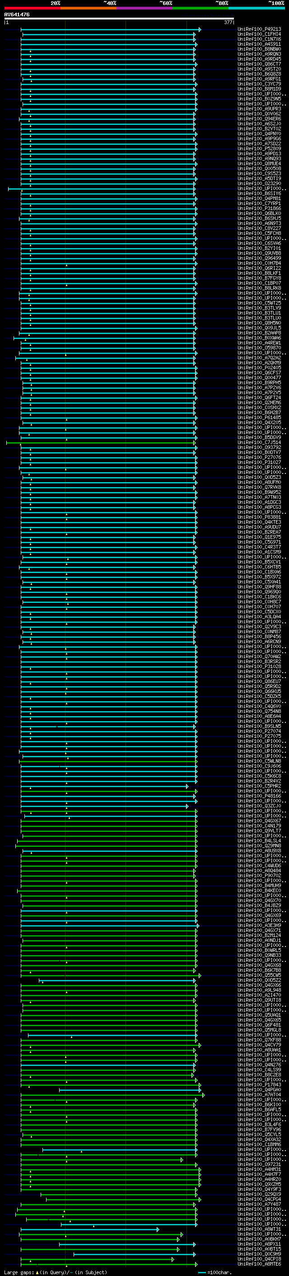Click the purple ~60% identity legend segment
This screenshot has width=289, height=1276.
145,8
